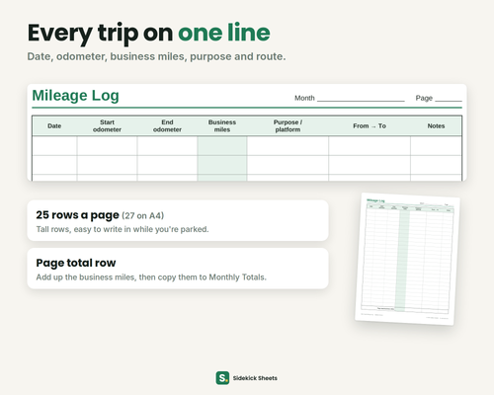Image resolution: width=494 pixels, height=395 pixels.
Task: Click the 'Every trip on' headline text
Action: [x=100, y=34]
